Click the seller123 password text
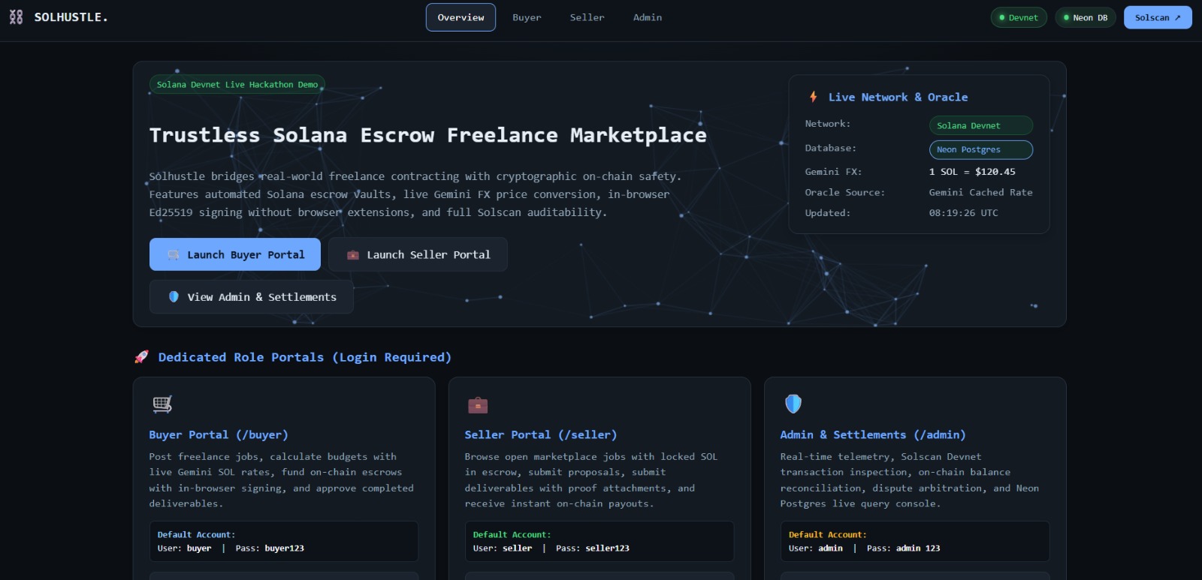Screen dimensions: 1202x580 tap(608, 548)
